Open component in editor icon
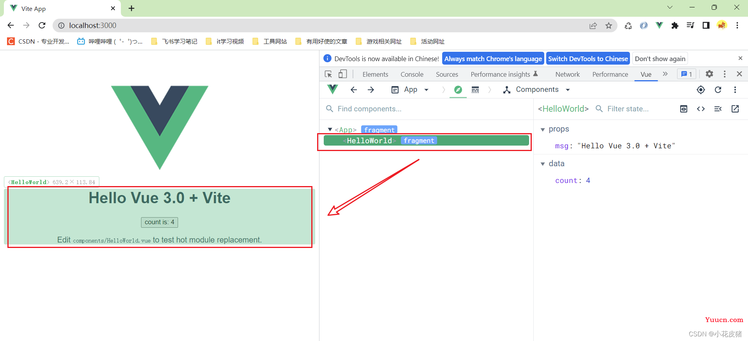This screenshot has width=748, height=341. [735, 109]
